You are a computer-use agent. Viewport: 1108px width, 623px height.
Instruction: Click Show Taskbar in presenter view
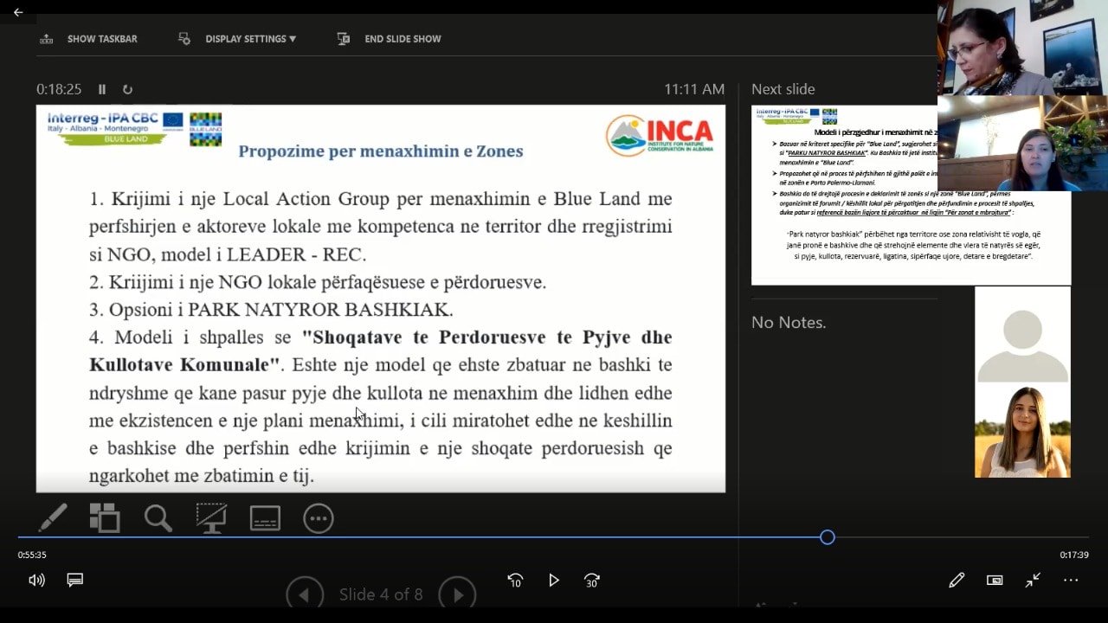pyautogui.click(x=89, y=39)
